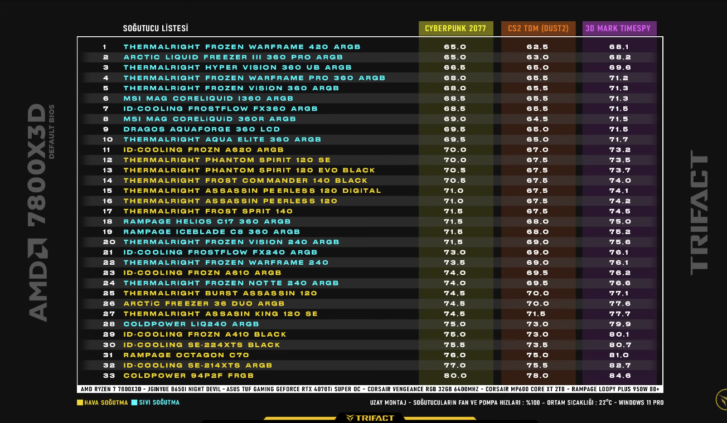Click CS2 value 64.5 for Coreliquid 360R

tap(537, 119)
